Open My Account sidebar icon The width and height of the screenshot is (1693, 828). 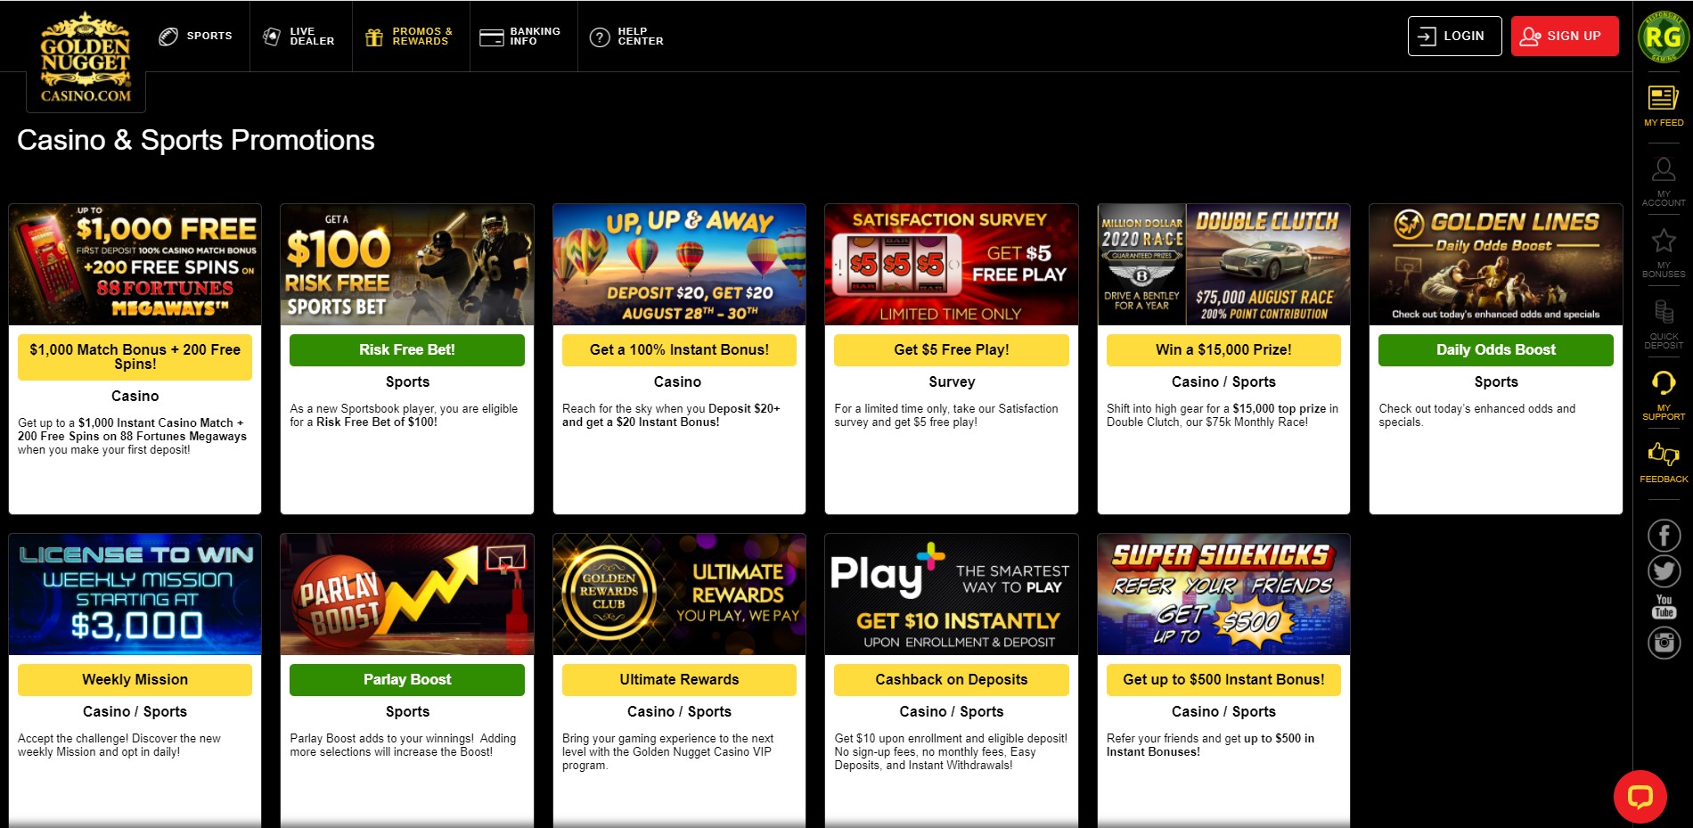click(1664, 182)
